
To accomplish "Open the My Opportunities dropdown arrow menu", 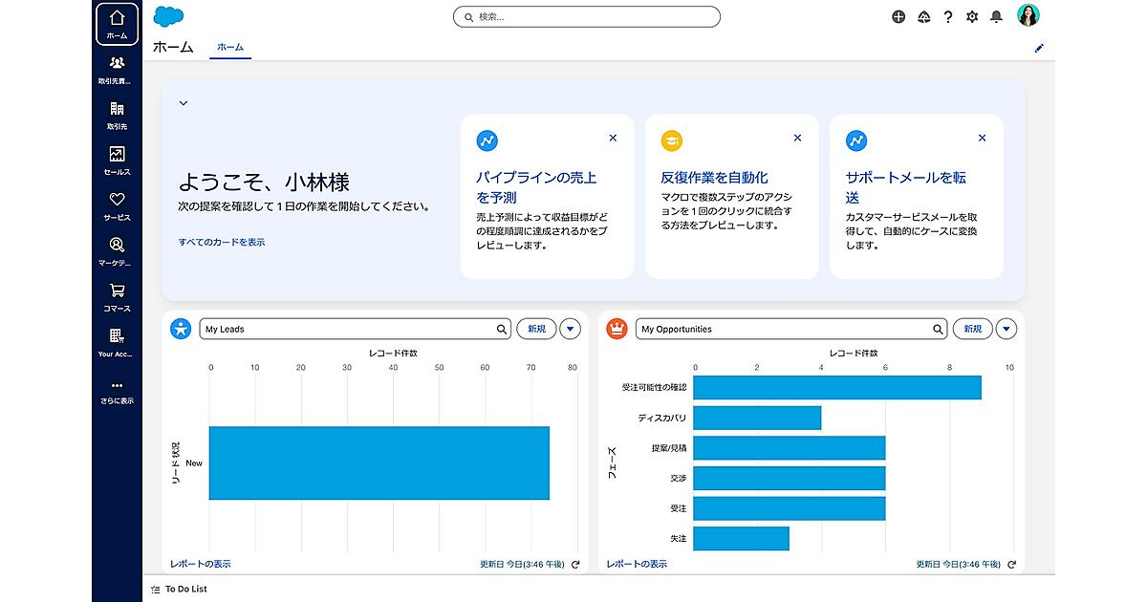I will pyautogui.click(x=1006, y=330).
